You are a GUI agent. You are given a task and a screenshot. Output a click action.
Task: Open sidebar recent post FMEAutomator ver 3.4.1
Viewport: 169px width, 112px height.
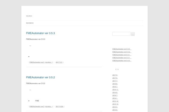(x=122, y=58)
